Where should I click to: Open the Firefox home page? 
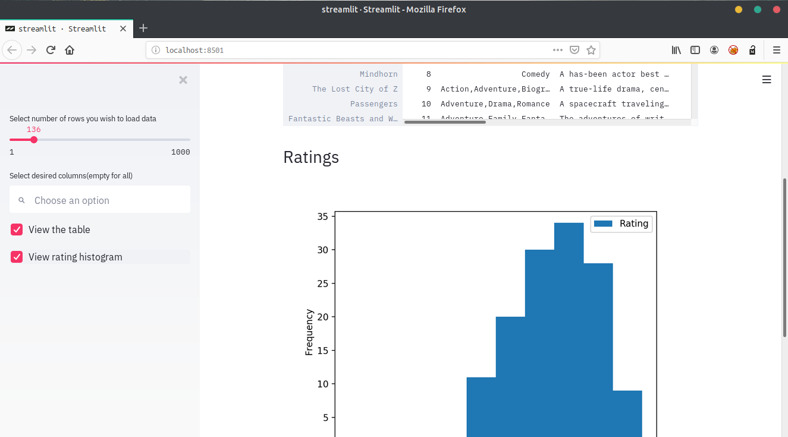(70, 50)
